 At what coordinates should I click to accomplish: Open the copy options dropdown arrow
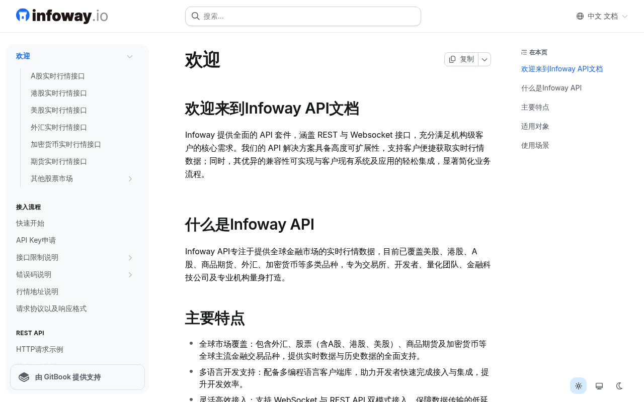click(x=485, y=59)
